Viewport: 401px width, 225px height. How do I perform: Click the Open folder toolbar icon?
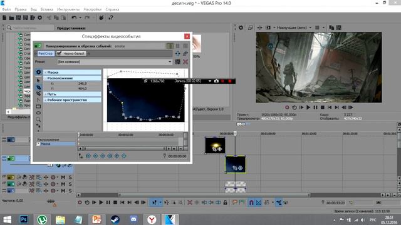point(11,17)
